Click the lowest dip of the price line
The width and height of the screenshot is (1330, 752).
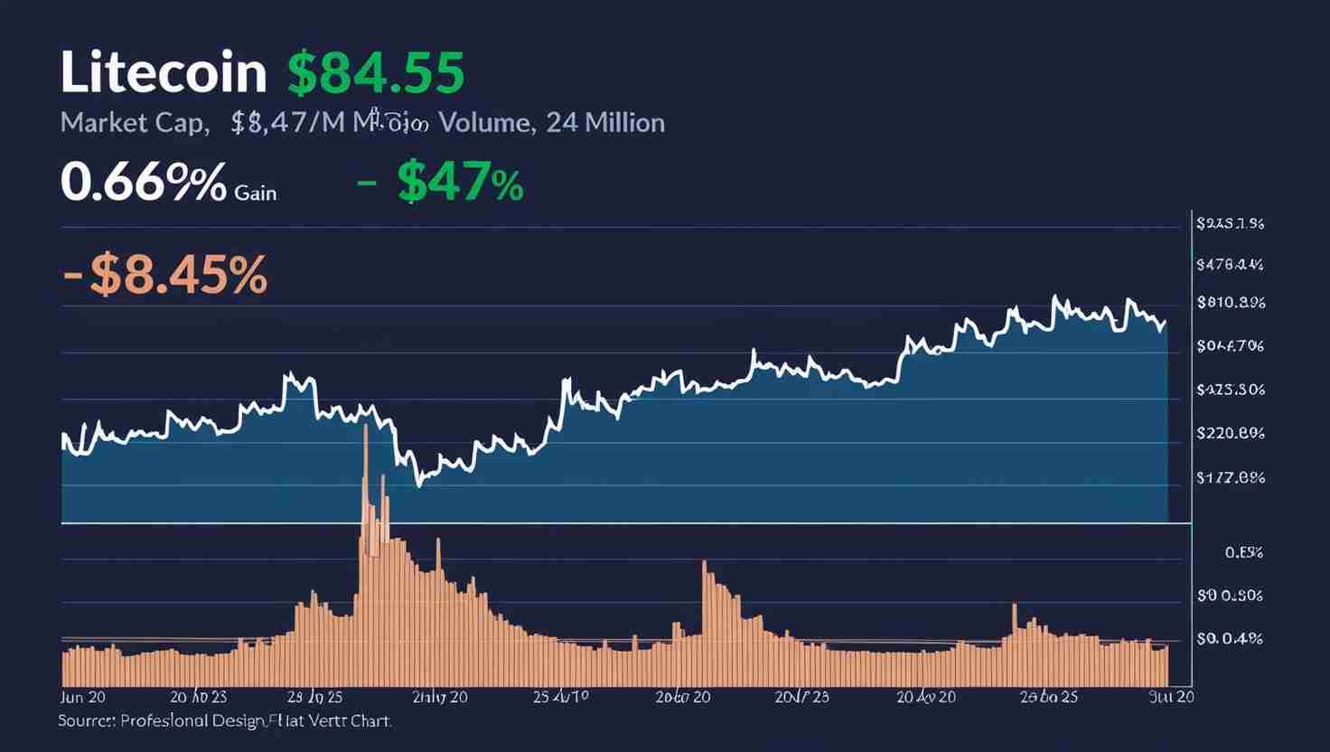[x=418, y=485]
